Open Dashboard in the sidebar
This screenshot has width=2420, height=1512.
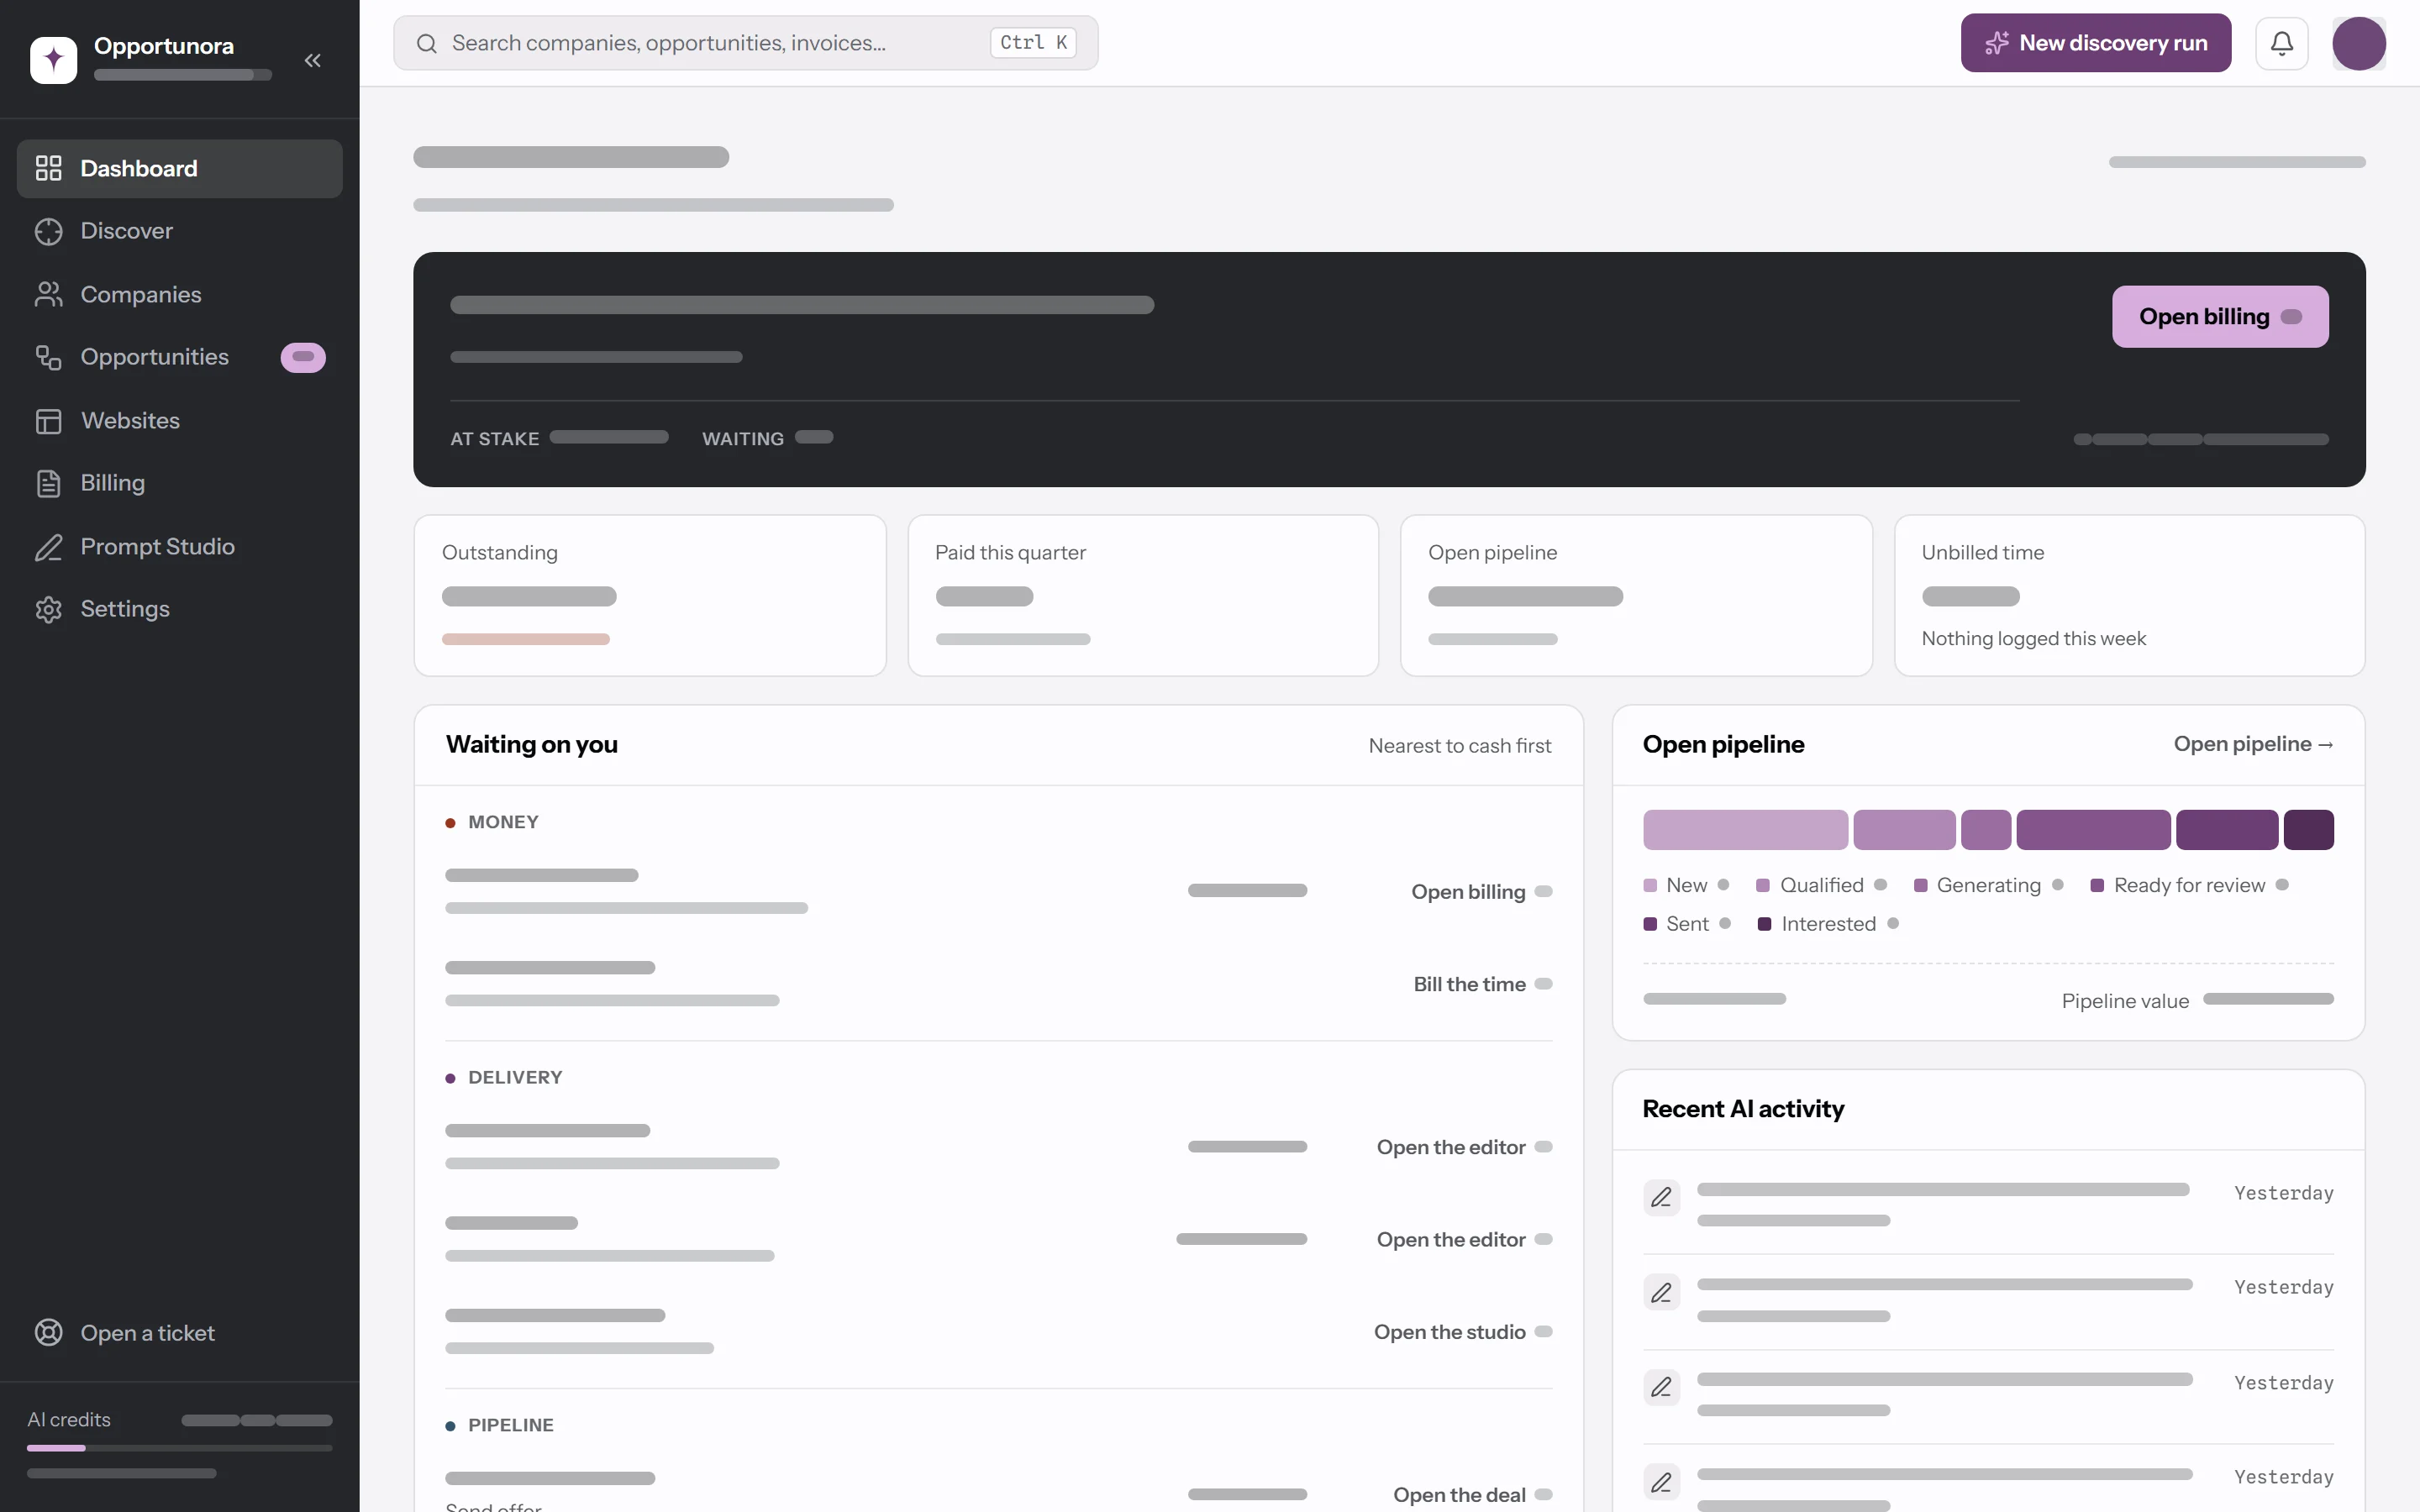point(179,168)
